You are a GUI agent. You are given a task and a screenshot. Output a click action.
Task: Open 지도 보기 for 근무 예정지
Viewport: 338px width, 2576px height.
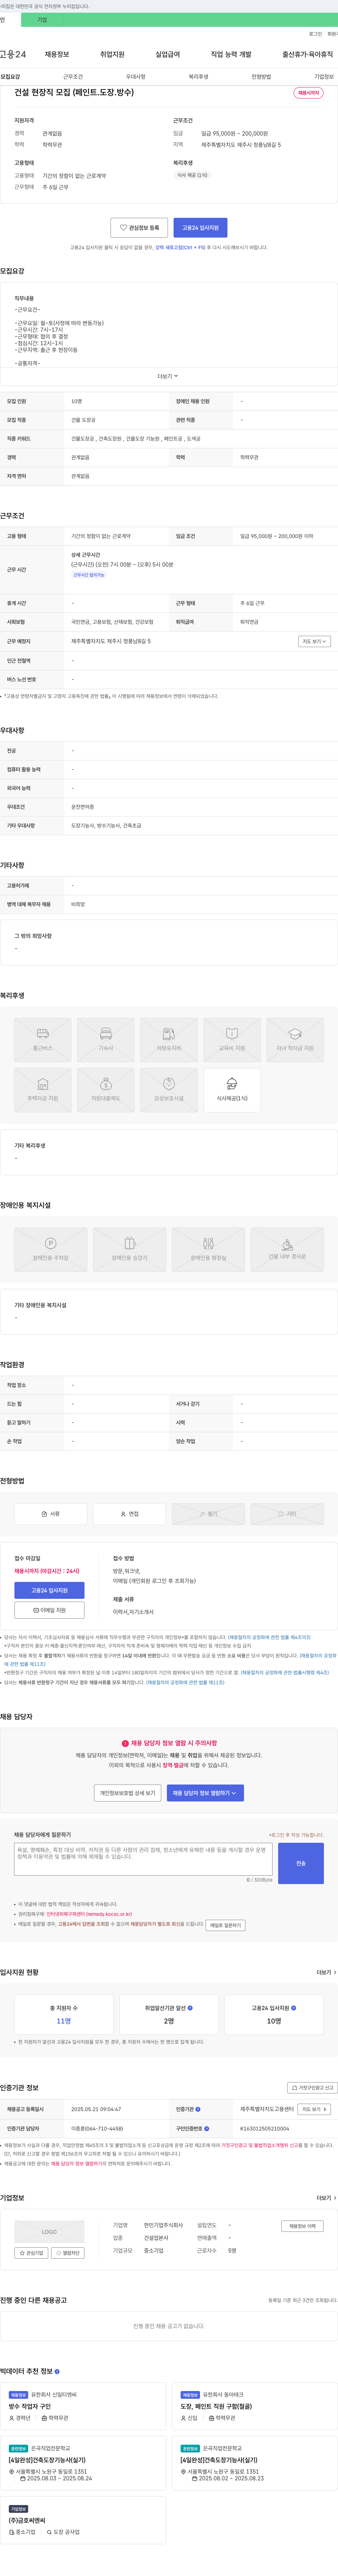click(314, 641)
